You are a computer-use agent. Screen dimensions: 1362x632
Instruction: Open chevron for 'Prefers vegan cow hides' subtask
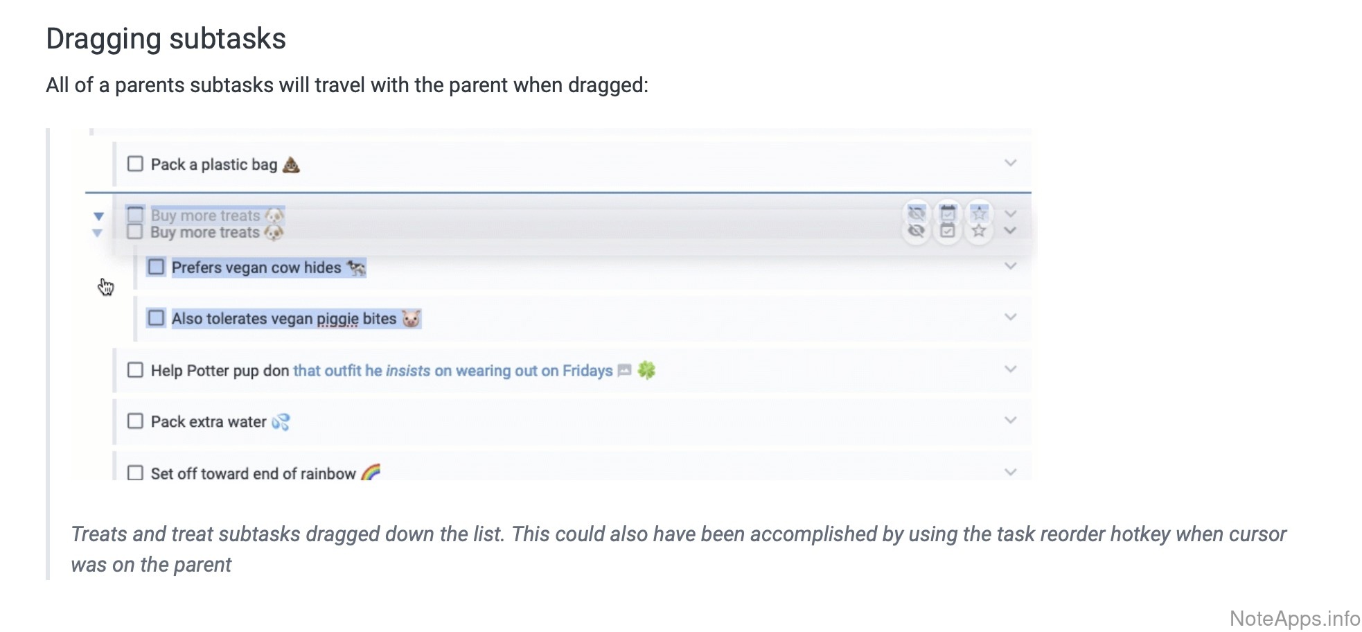click(x=1010, y=266)
